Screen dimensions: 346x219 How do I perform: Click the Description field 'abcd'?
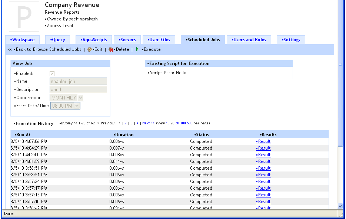(78, 89)
